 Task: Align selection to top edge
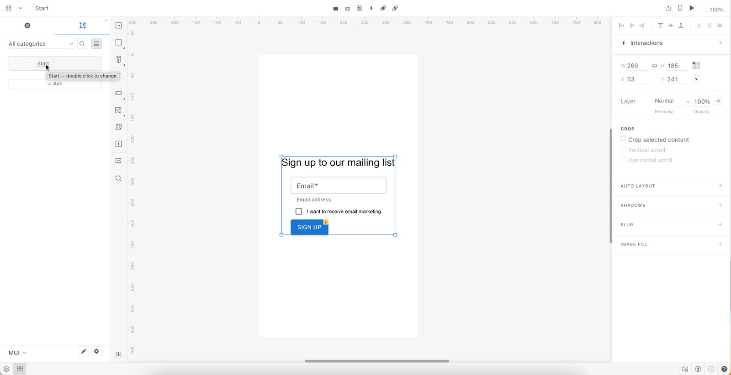[660, 26]
